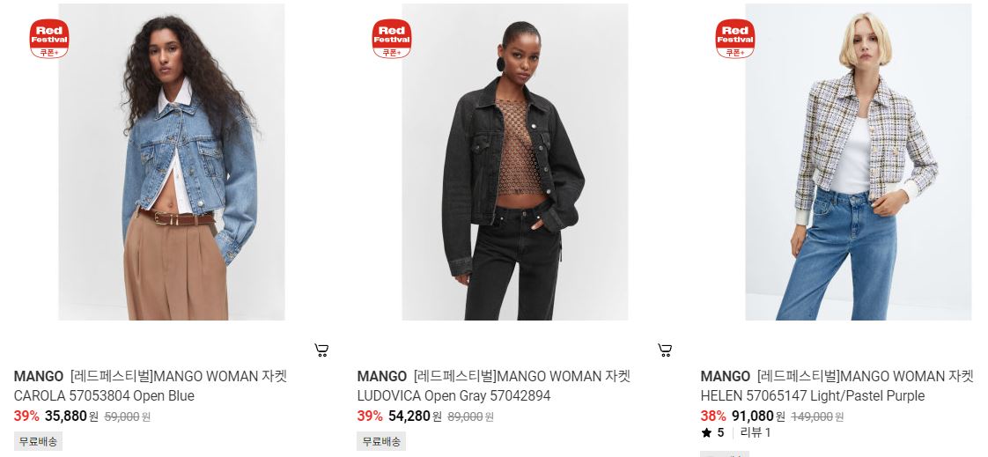Screen dimensions: 988x457
Task: Open 리뷰 1 review link for HELEN
Action: coord(756,433)
